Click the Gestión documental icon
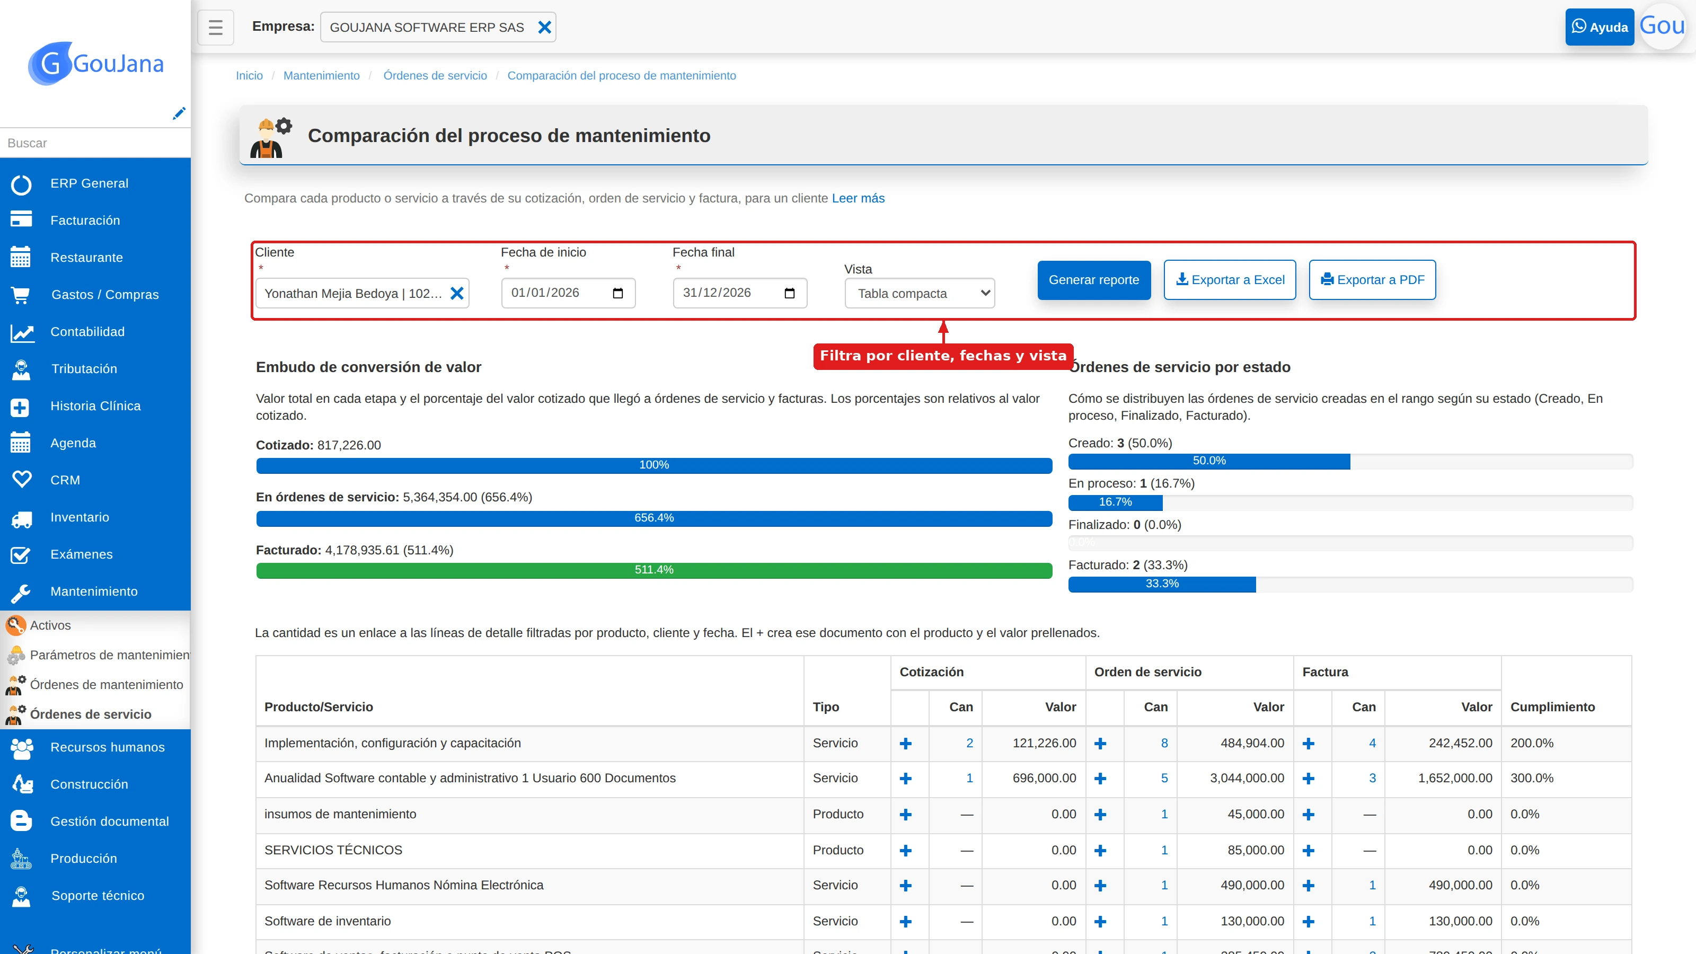Viewport: 1696px width, 954px height. pos(21,821)
